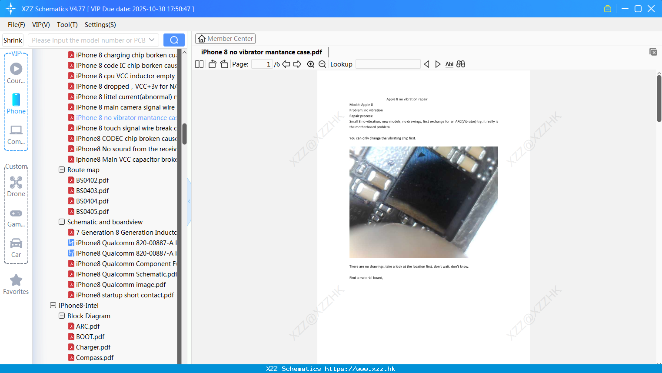The height and width of the screenshot is (373, 662).
Task: Click the XZZ logo icon
Action: pyautogui.click(x=11, y=9)
